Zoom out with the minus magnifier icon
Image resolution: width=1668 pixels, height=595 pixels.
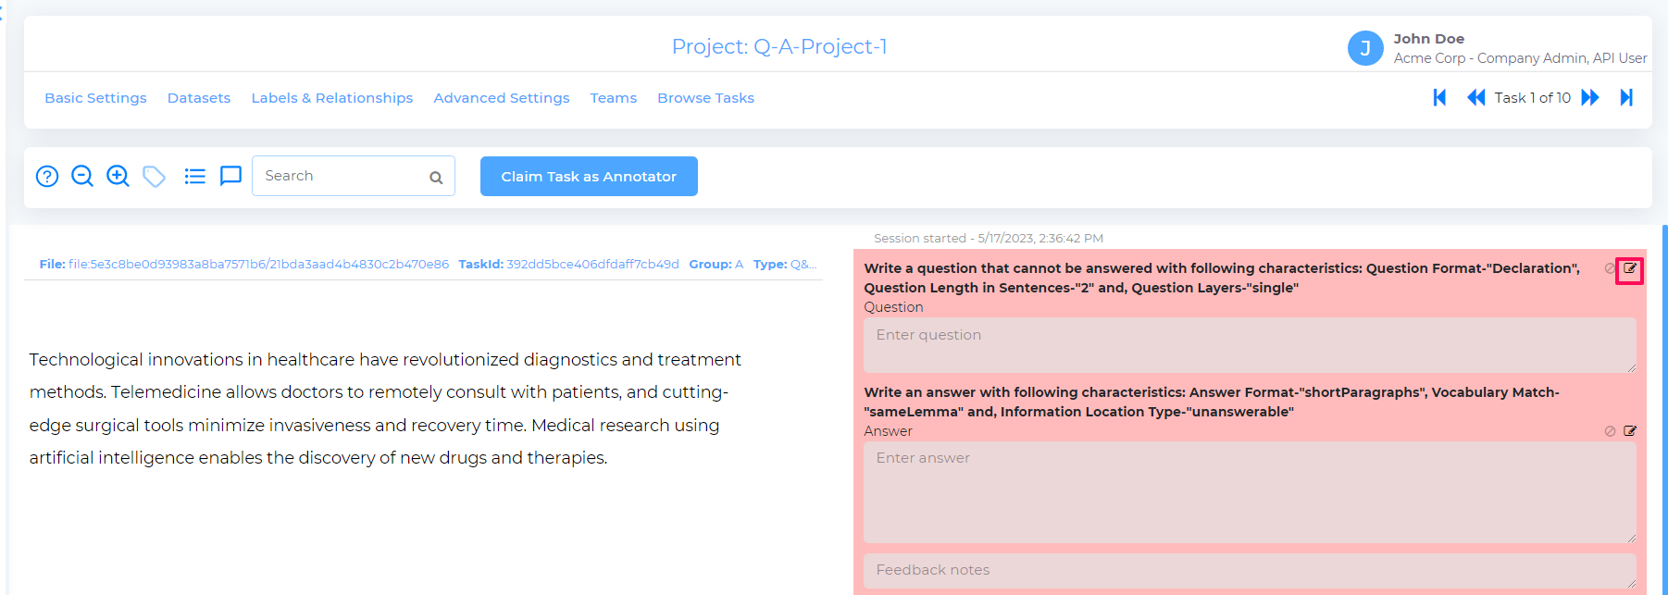click(82, 176)
